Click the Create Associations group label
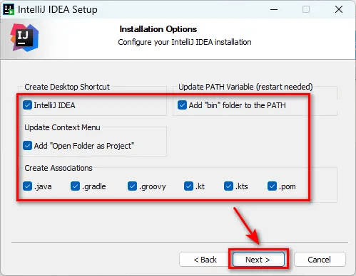Viewport: 356px width, 276px height. point(59,168)
